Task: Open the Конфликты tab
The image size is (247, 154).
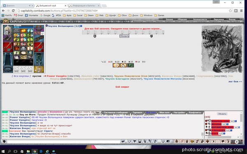Action: (x=195, y=113)
